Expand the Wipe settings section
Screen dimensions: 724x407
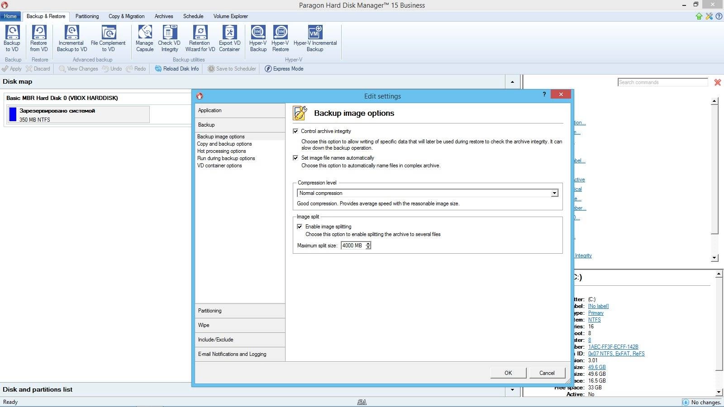(x=240, y=325)
